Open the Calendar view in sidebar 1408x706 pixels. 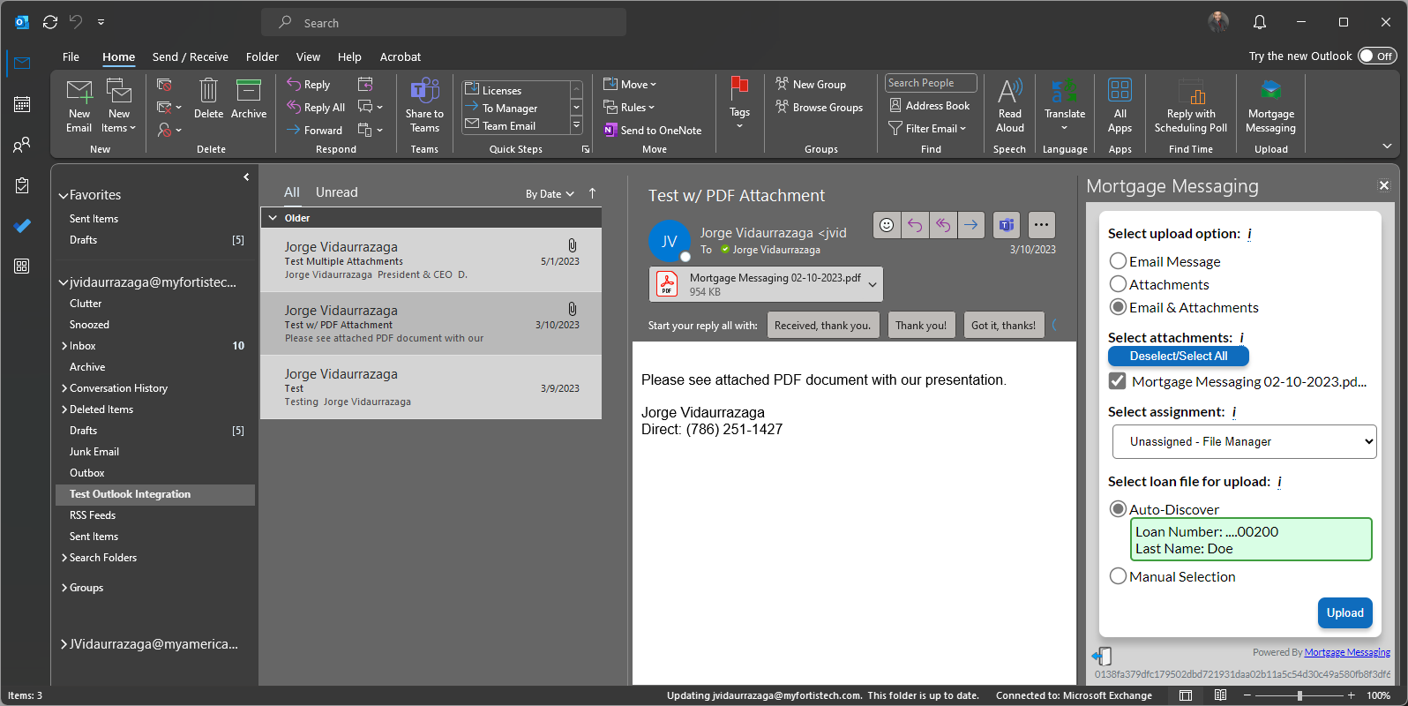click(22, 104)
